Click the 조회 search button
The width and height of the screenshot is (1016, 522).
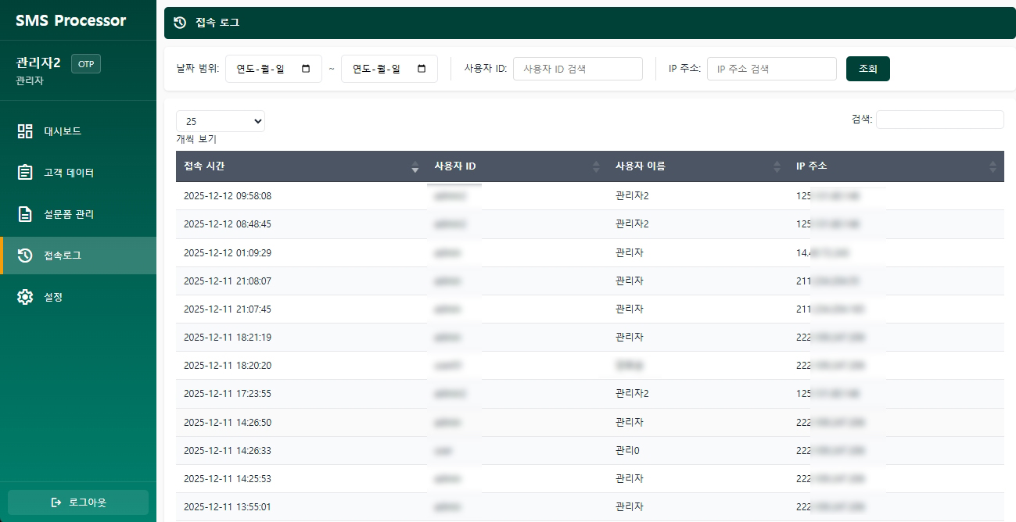pyautogui.click(x=867, y=69)
